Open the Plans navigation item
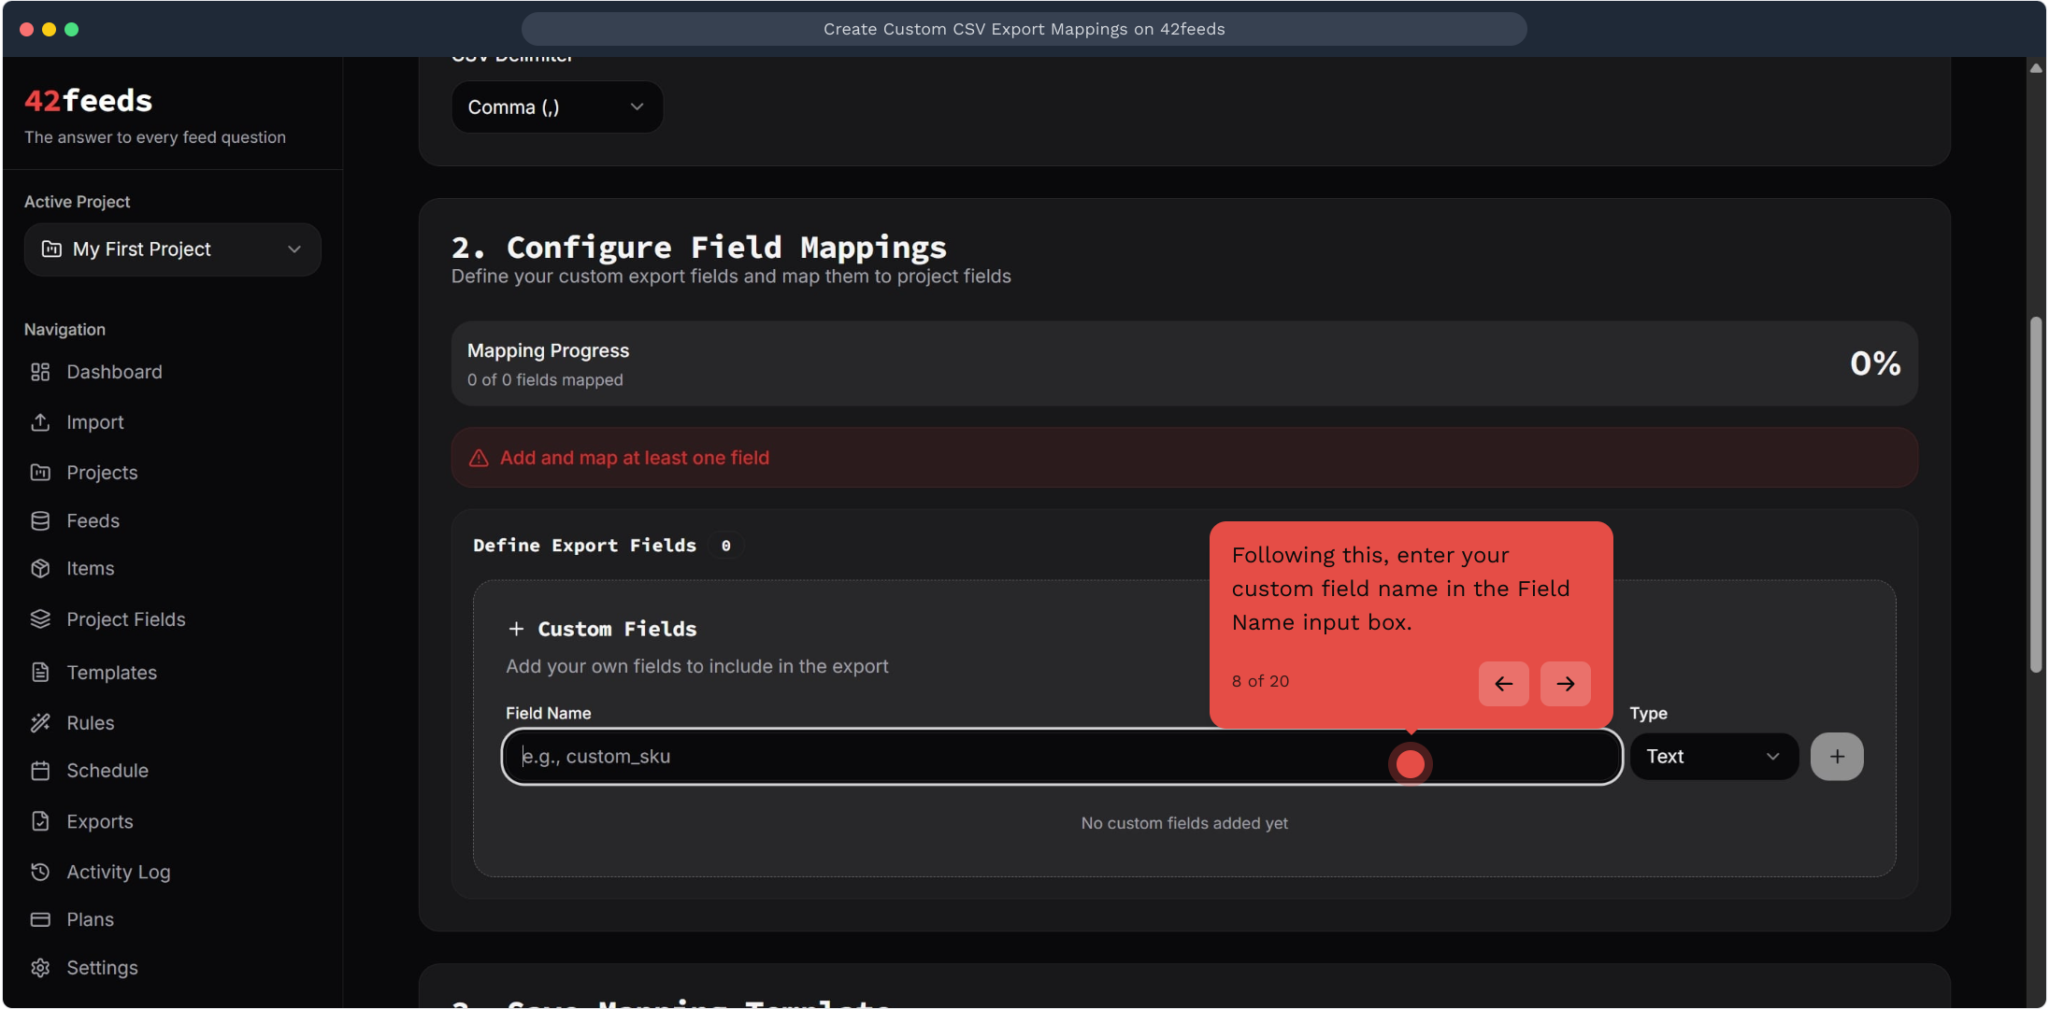 tap(90, 919)
